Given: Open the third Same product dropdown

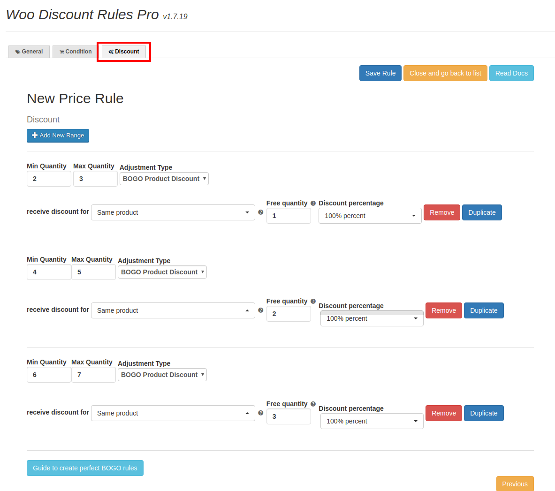Looking at the screenshot, I should [173, 413].
